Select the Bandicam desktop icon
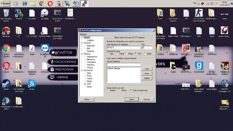Image resolution: width=233 pixels, height=131 pixels. click(6, 32)
